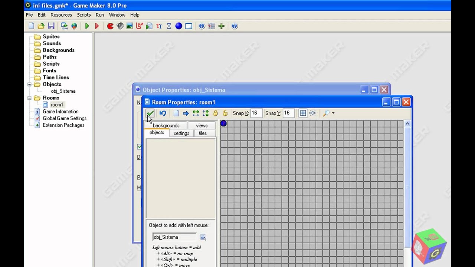Close room saving changes with green checkmark
Viewport: 475px width, 267px height.
pos(150,113)
